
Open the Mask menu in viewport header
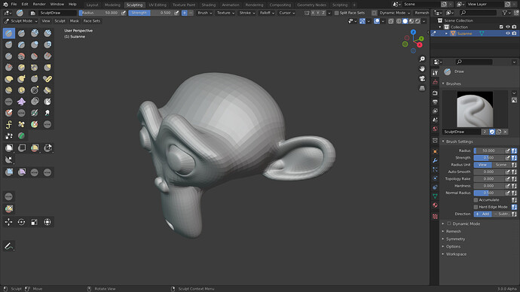click(75, 21)
